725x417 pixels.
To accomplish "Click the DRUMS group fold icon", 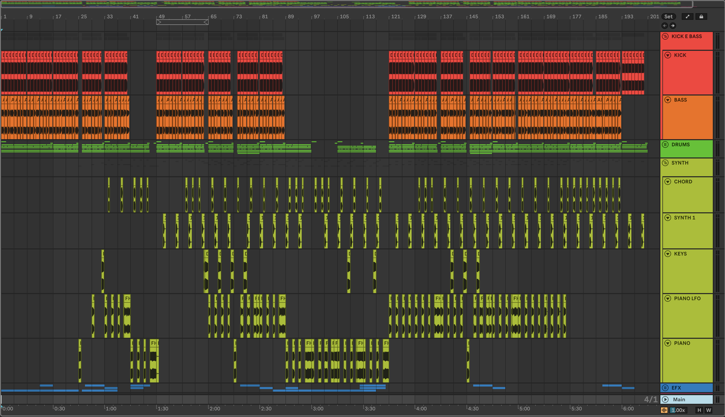I will pyautogui.click(x=665, y=144).
